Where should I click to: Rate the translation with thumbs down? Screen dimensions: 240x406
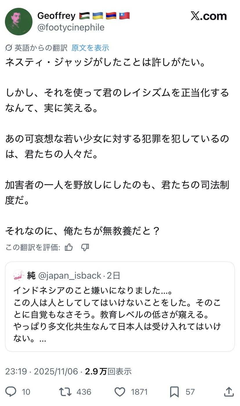(85, 247)
